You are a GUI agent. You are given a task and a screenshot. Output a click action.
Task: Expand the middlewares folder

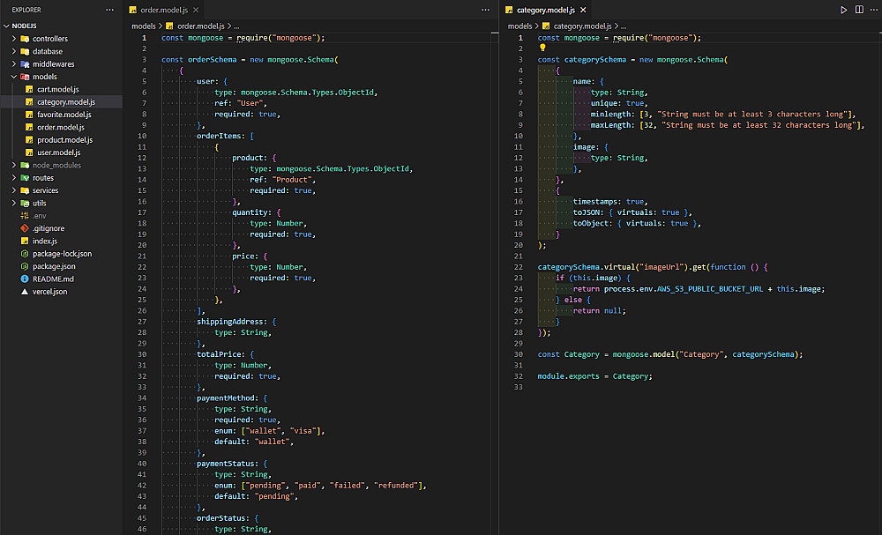coord(53,64)
